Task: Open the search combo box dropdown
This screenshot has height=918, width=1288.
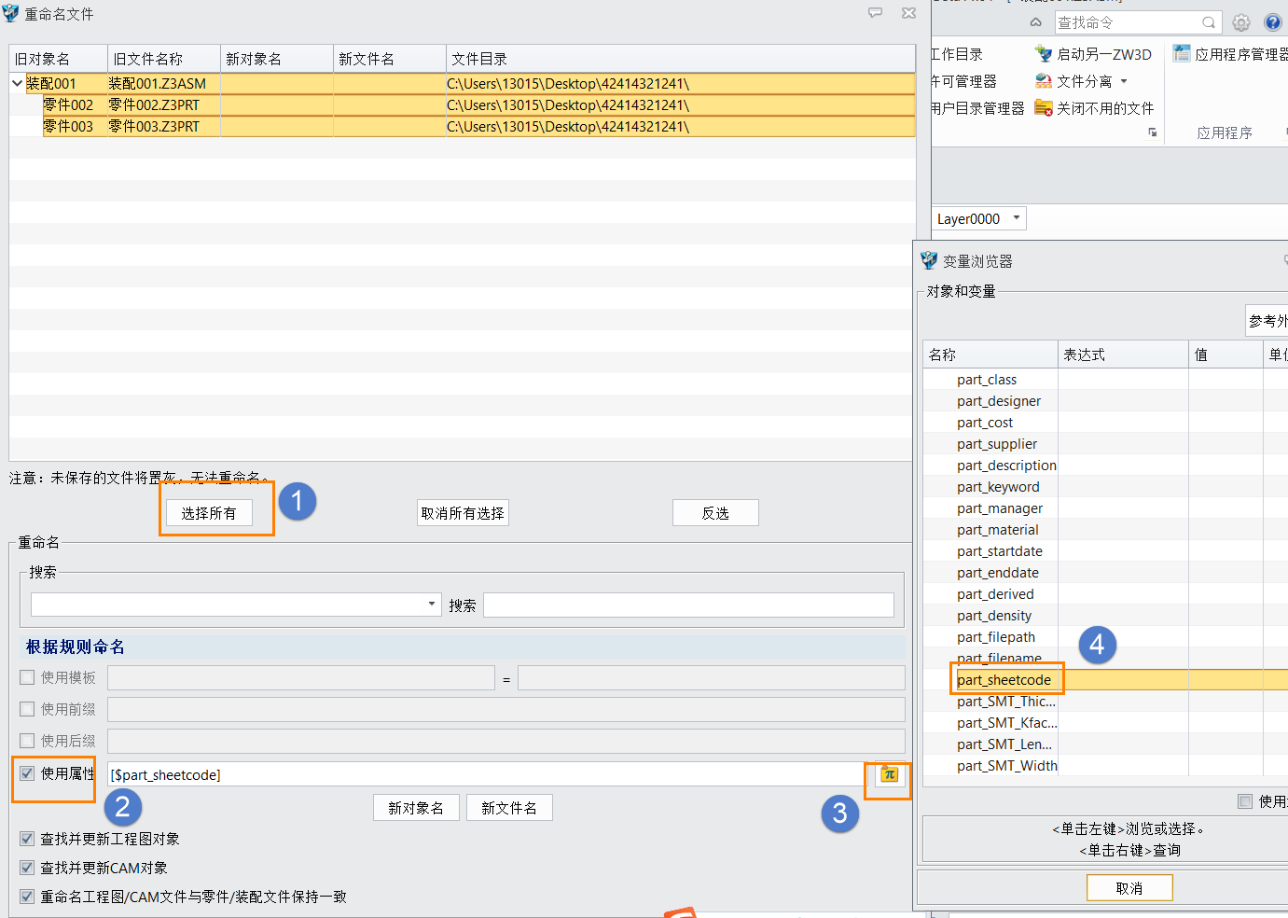Action: tap(431, 605)
